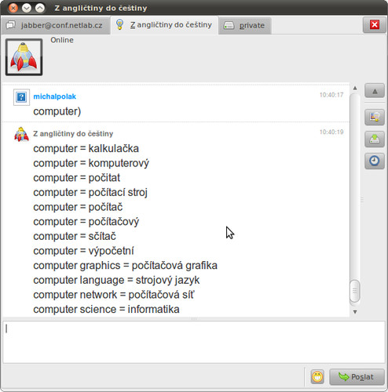388x392 pixels.
Task: Click line 'computer = komputerový'
Action: click(91, 163)
